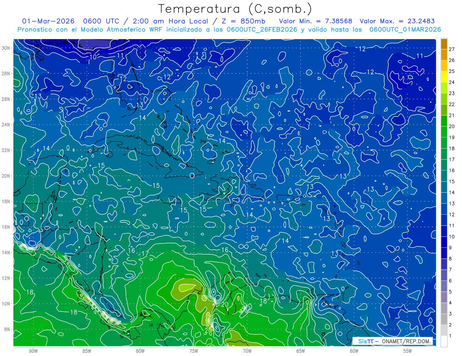The width and height of the screenshot is (462, 356).
Task: Click the color scale segment between 26 and 27
Action: [x=444, y=54]
